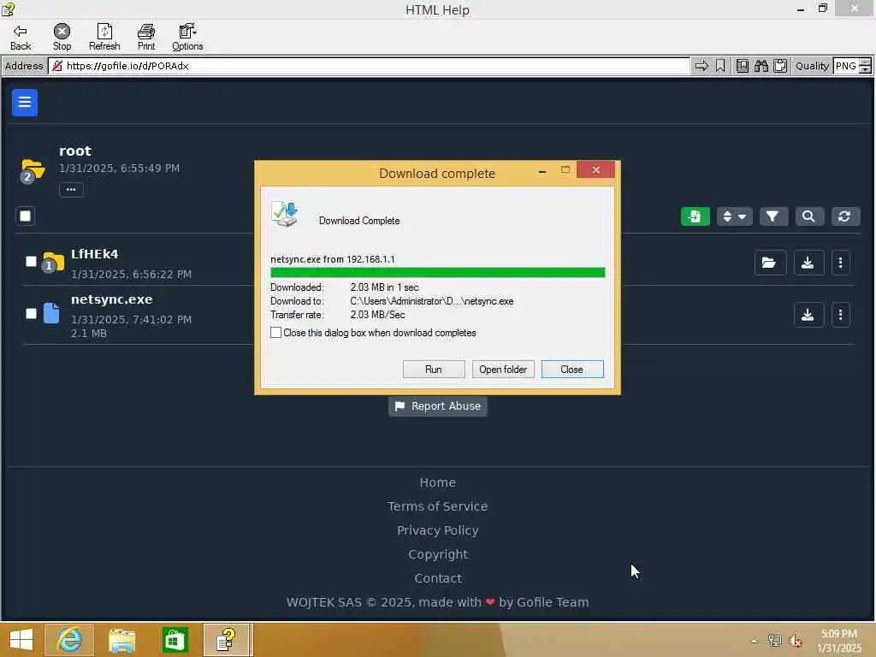Image resolution: width=876 pixels, height=657 pixels.
Task: Print the current page
Action: 145,38
